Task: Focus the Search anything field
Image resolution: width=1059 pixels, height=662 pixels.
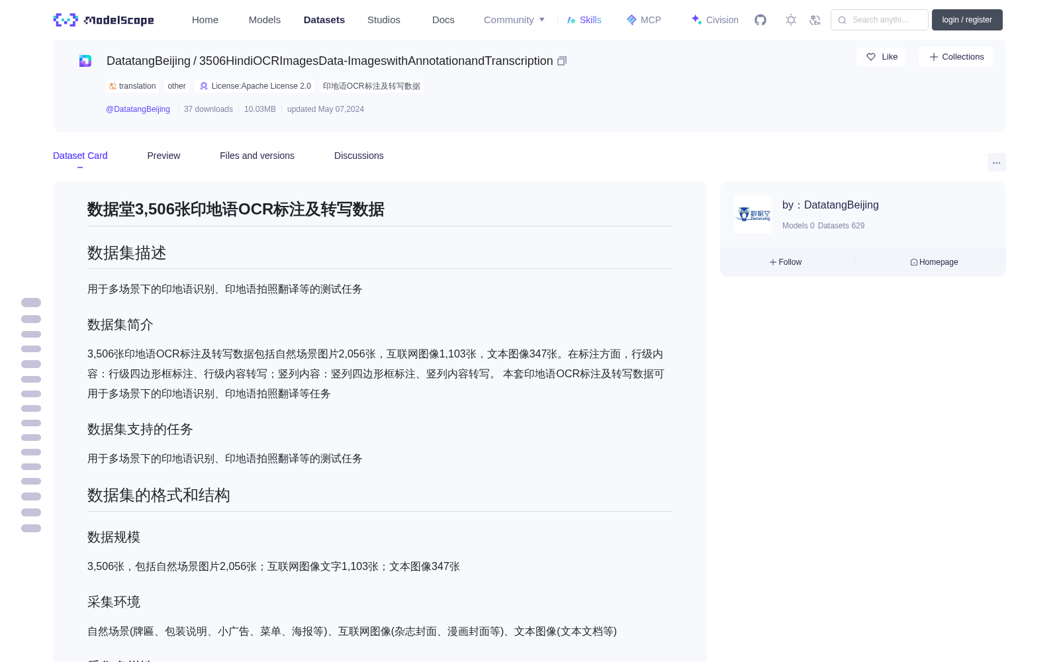Action: click(880, 20)
